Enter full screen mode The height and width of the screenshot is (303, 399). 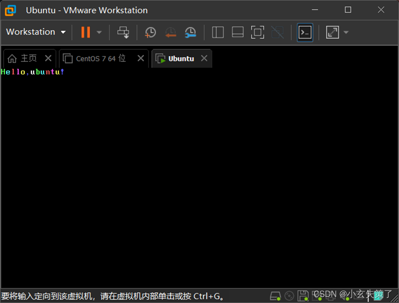[x=257, y=32]
